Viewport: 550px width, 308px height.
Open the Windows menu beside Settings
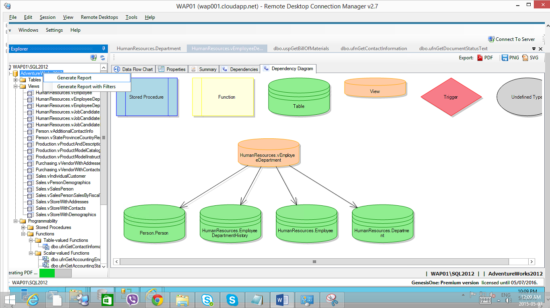tap(29, 30)
